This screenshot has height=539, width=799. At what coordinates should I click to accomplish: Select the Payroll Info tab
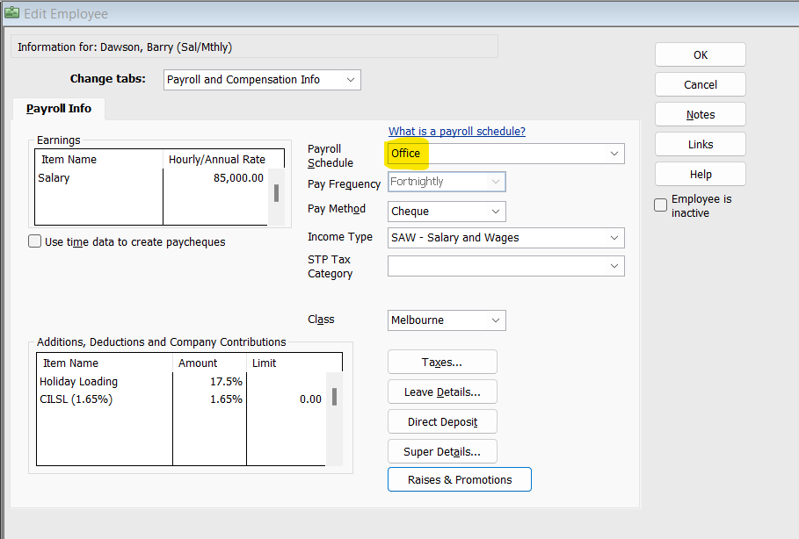tap(59, 108)
